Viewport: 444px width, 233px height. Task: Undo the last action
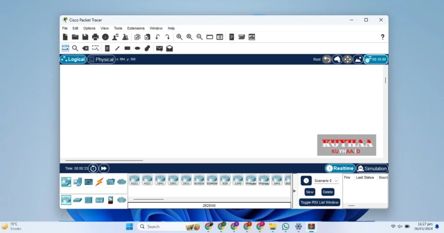point(157,37)
